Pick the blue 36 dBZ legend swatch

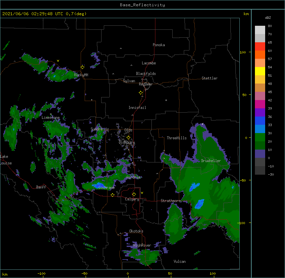260,121
